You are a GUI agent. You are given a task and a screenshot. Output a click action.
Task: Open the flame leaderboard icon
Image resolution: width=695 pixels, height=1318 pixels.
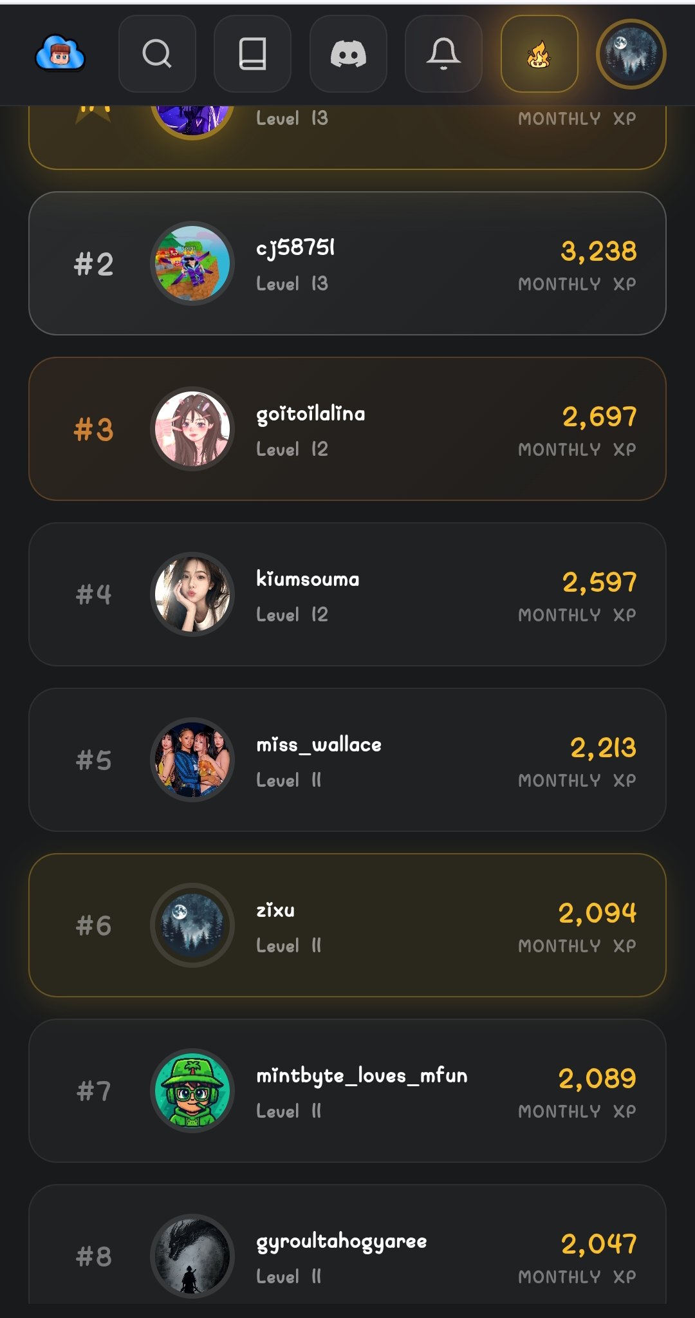[539, 54]
